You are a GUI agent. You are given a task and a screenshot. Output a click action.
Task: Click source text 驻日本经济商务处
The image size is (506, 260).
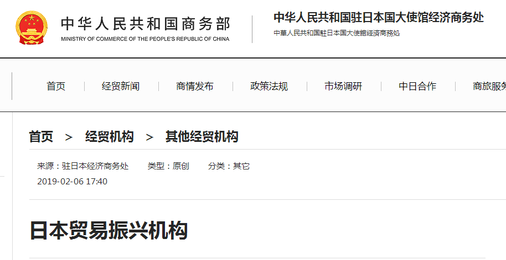(95, 166)
